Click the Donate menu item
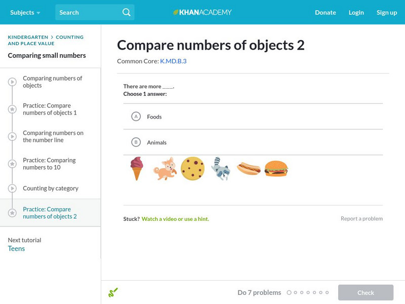Viewport: 405px width, 304px height. coord(325,12)
